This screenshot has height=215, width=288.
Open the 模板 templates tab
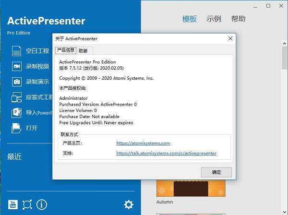190,19
